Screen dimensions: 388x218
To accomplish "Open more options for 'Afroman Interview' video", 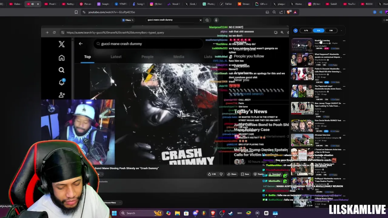I will coord(344,135).
